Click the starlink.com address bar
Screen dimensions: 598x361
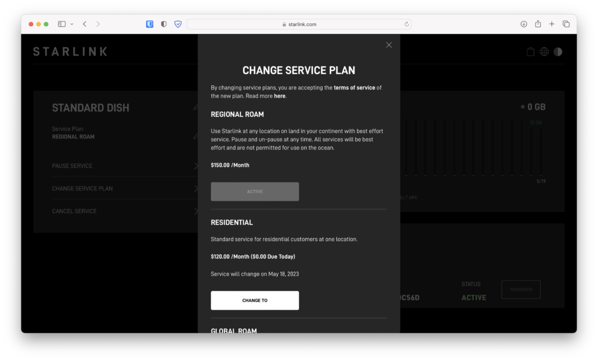pos(298,24)
